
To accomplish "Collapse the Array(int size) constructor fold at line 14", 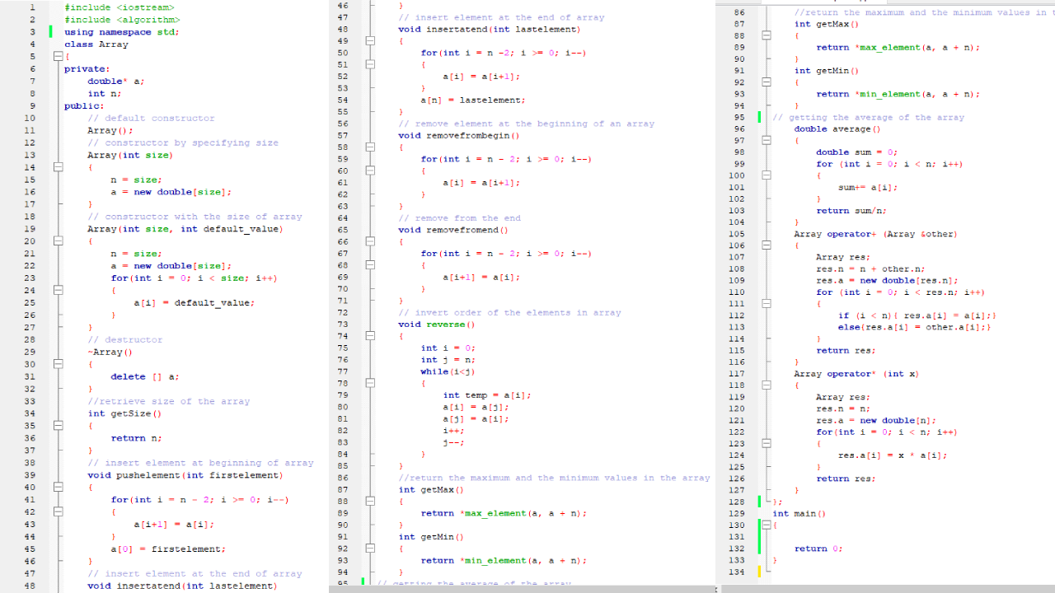I will [x=59, y=167].
